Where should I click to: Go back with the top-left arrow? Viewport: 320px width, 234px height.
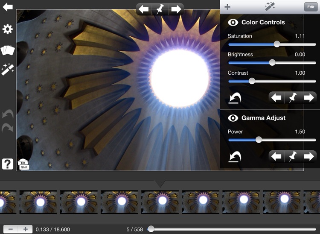(x=8, y=7)
